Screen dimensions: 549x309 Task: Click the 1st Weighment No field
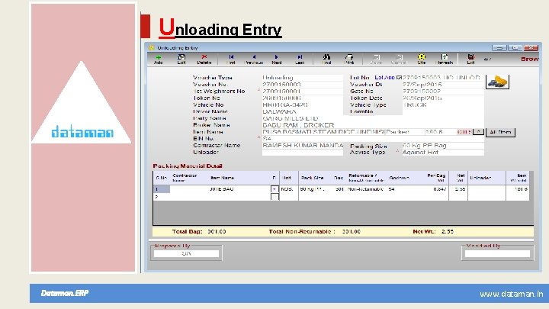click(303, 91)
